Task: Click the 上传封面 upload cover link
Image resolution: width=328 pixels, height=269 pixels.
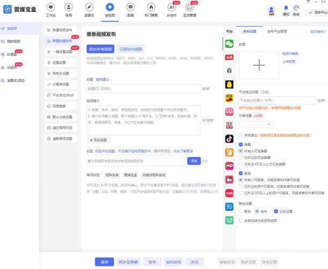Action: point(289,61)
